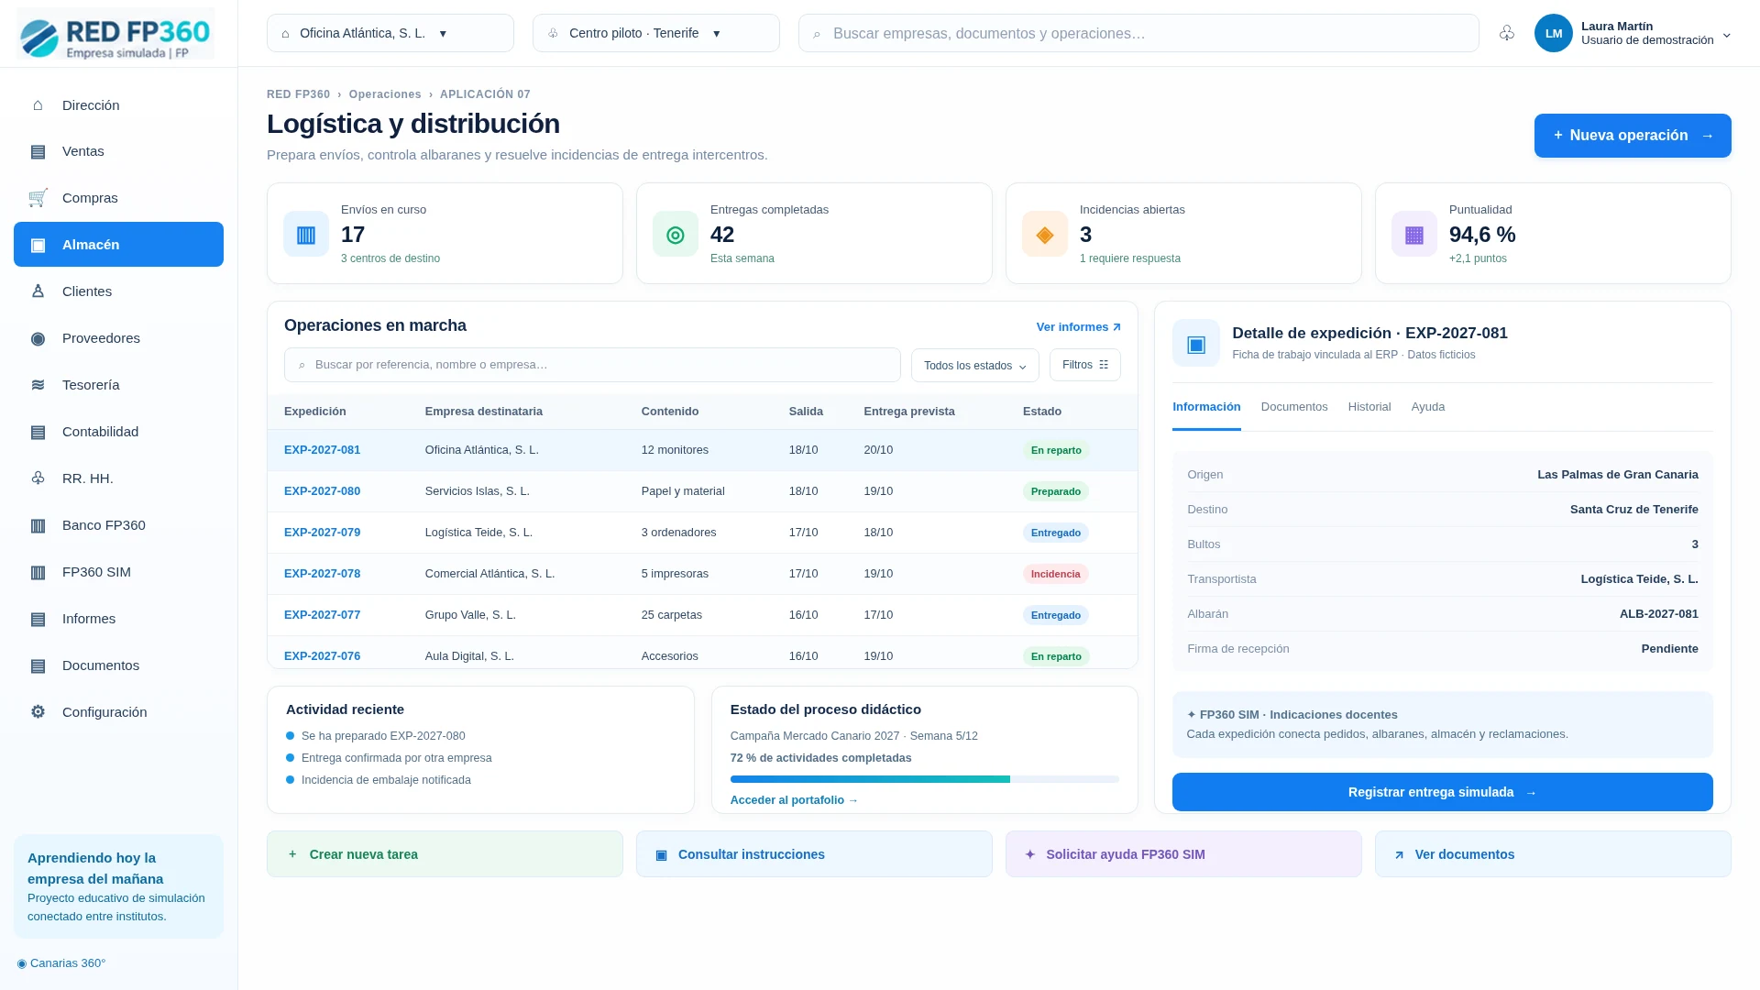Click Crear nueva tarea button
1760x990 pixels.
[445, 854]
